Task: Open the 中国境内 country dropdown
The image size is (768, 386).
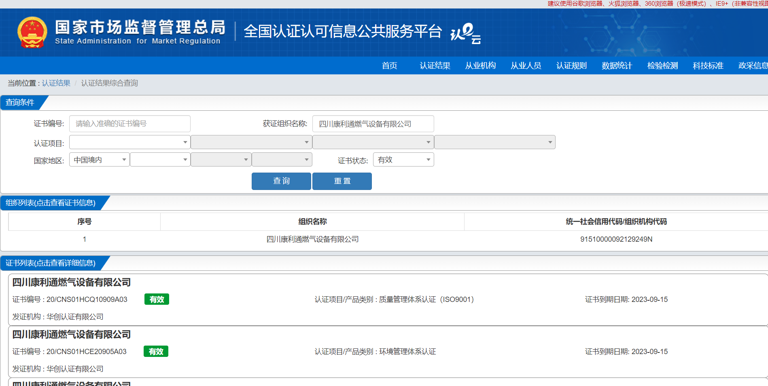Action: [x=100, y=160]
